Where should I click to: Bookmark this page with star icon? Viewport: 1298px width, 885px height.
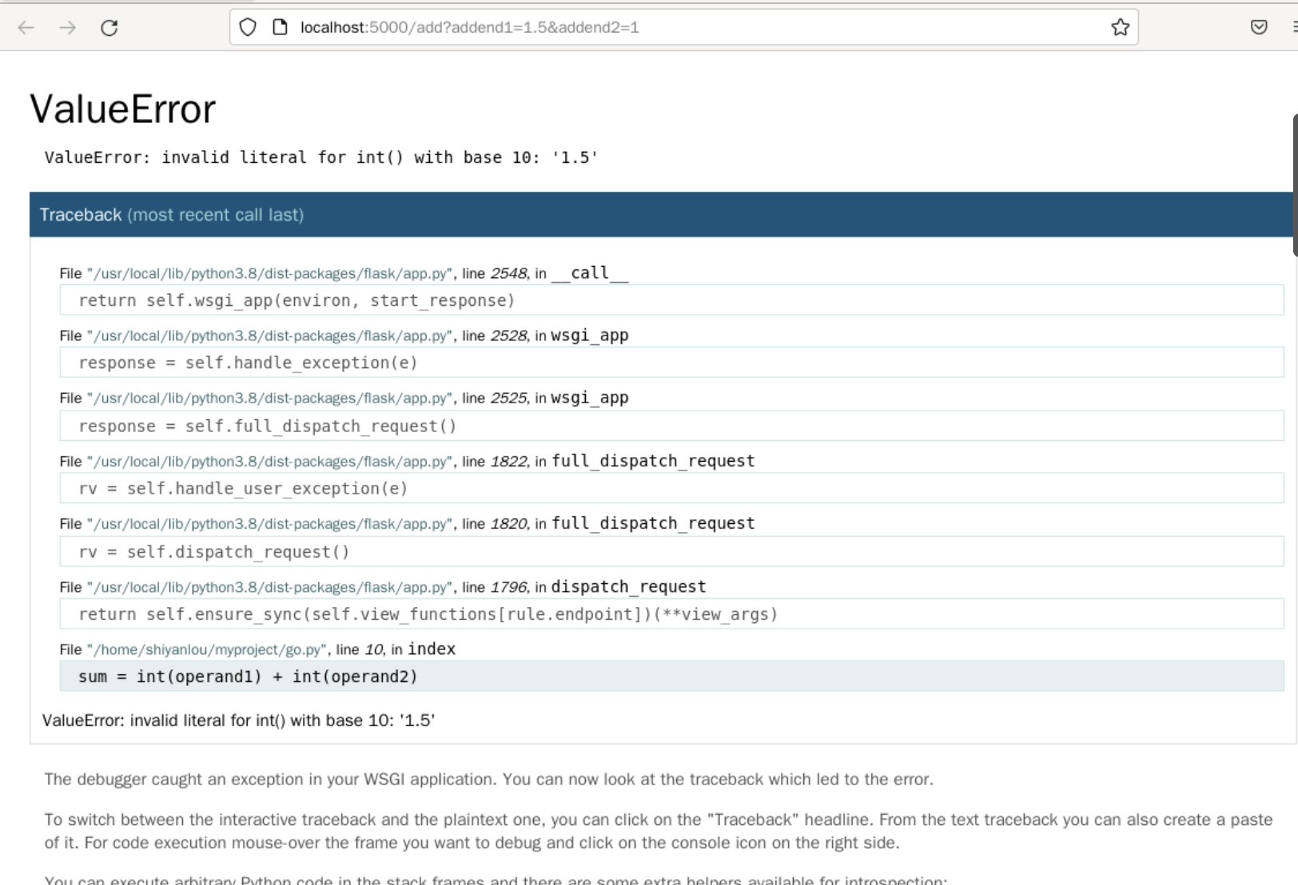coord(1121,27)
